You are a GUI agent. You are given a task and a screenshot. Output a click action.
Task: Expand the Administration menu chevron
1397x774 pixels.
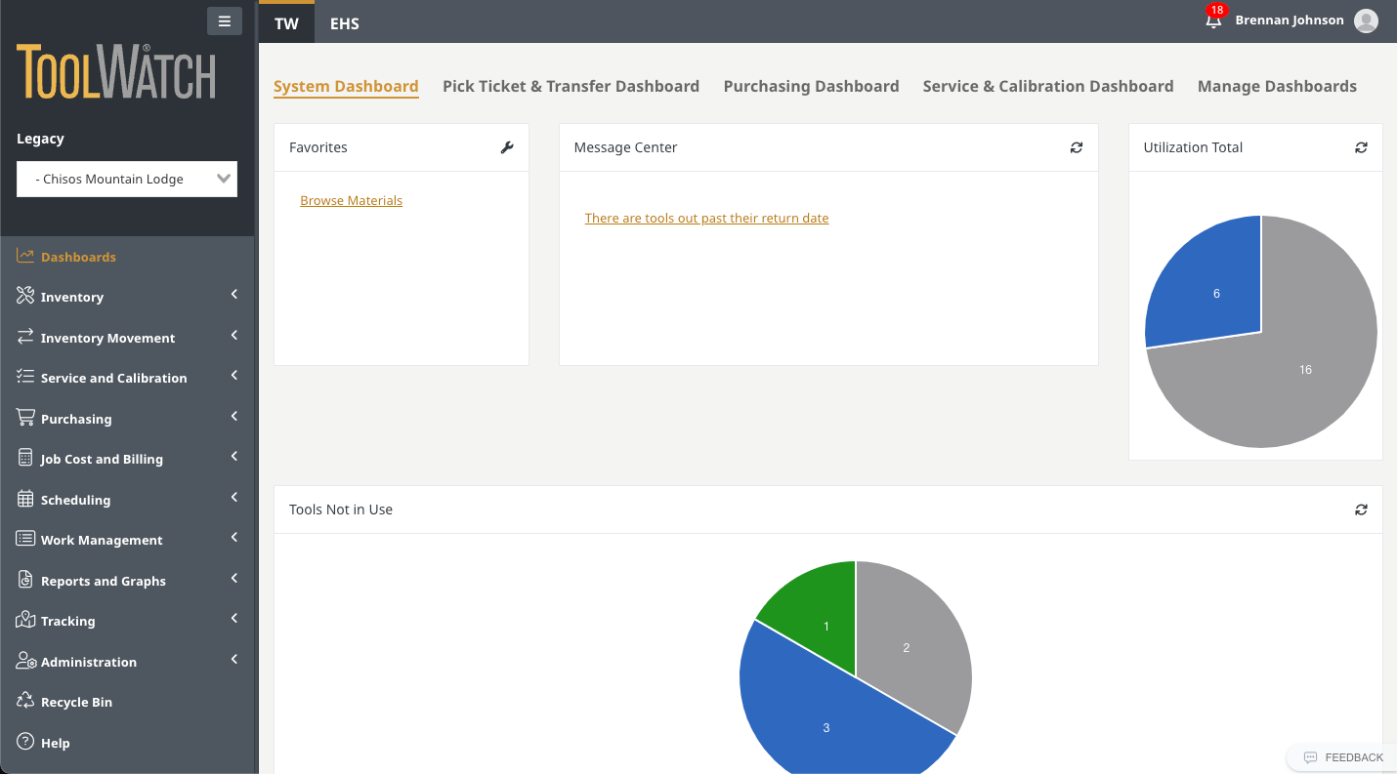click(234, 660)
